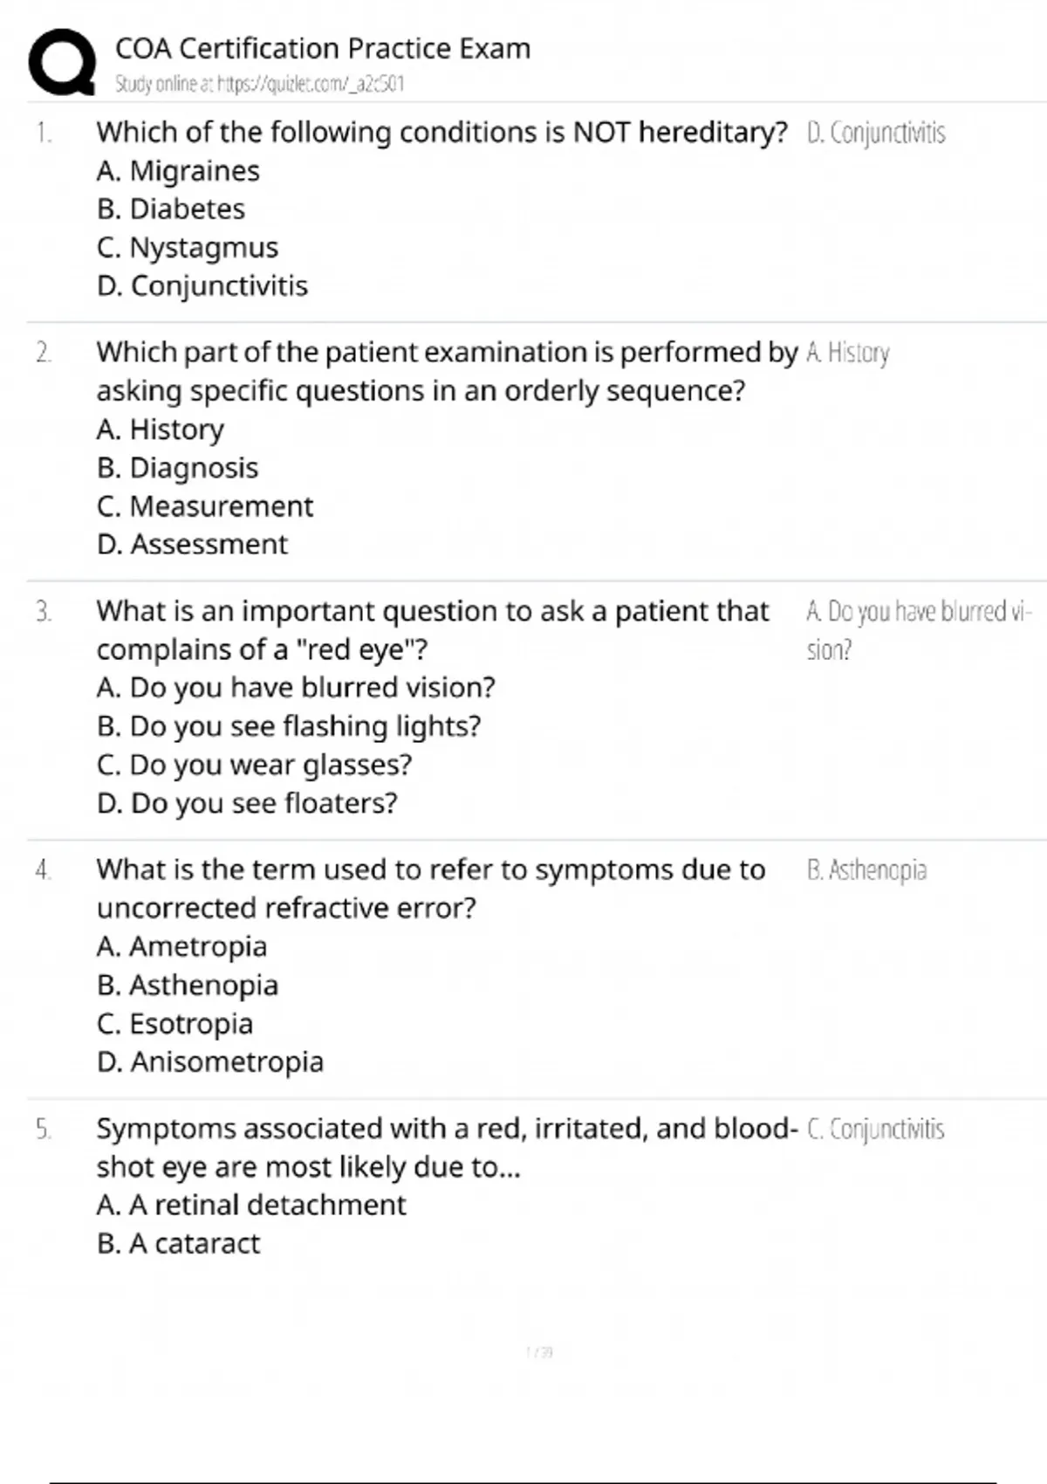
Task: Pick option C. Nystagmus
Action: tap(188, 248)
